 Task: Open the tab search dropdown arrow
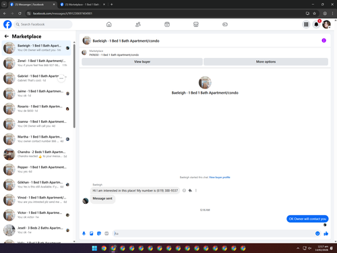tap(4, 5)
